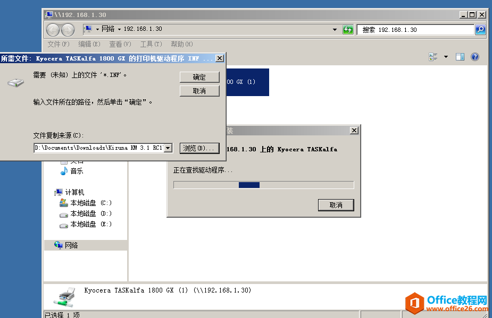The height and width of the screenshot is (318, 492).
Task: Click the 网络 breadcrumb in the address bar
Action: coord(109,29)
